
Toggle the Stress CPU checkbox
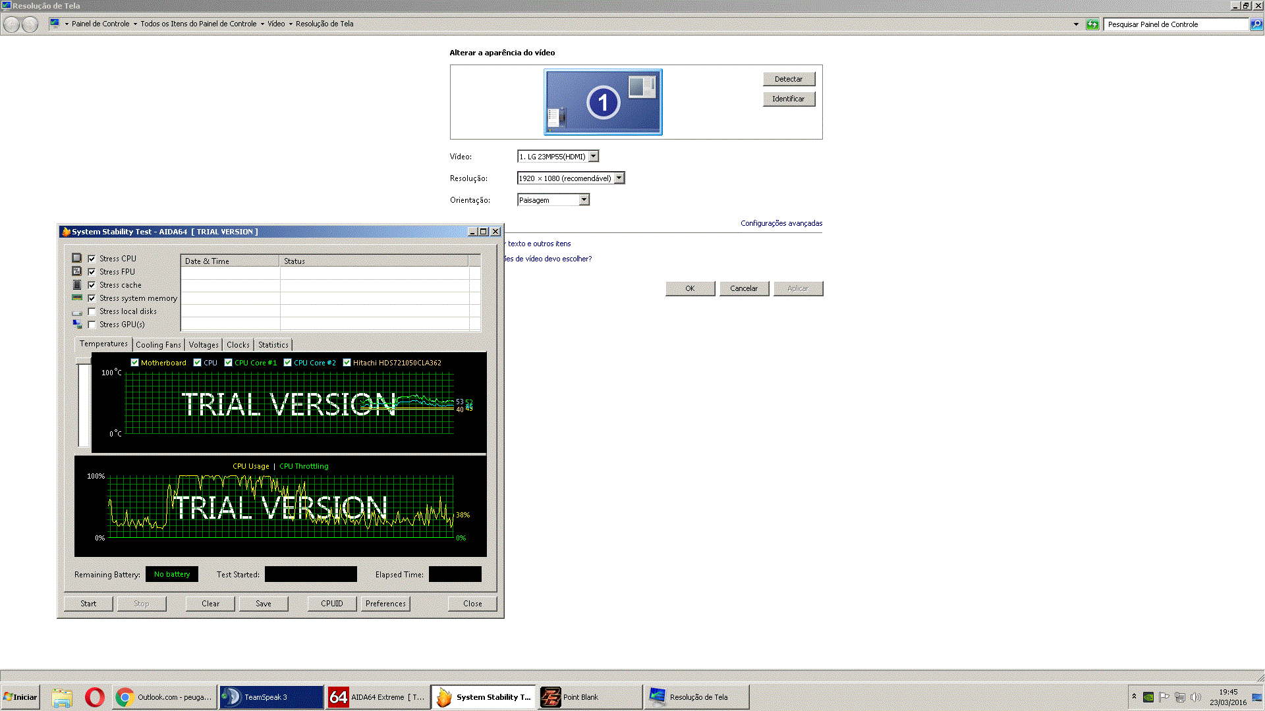(92, 259)
